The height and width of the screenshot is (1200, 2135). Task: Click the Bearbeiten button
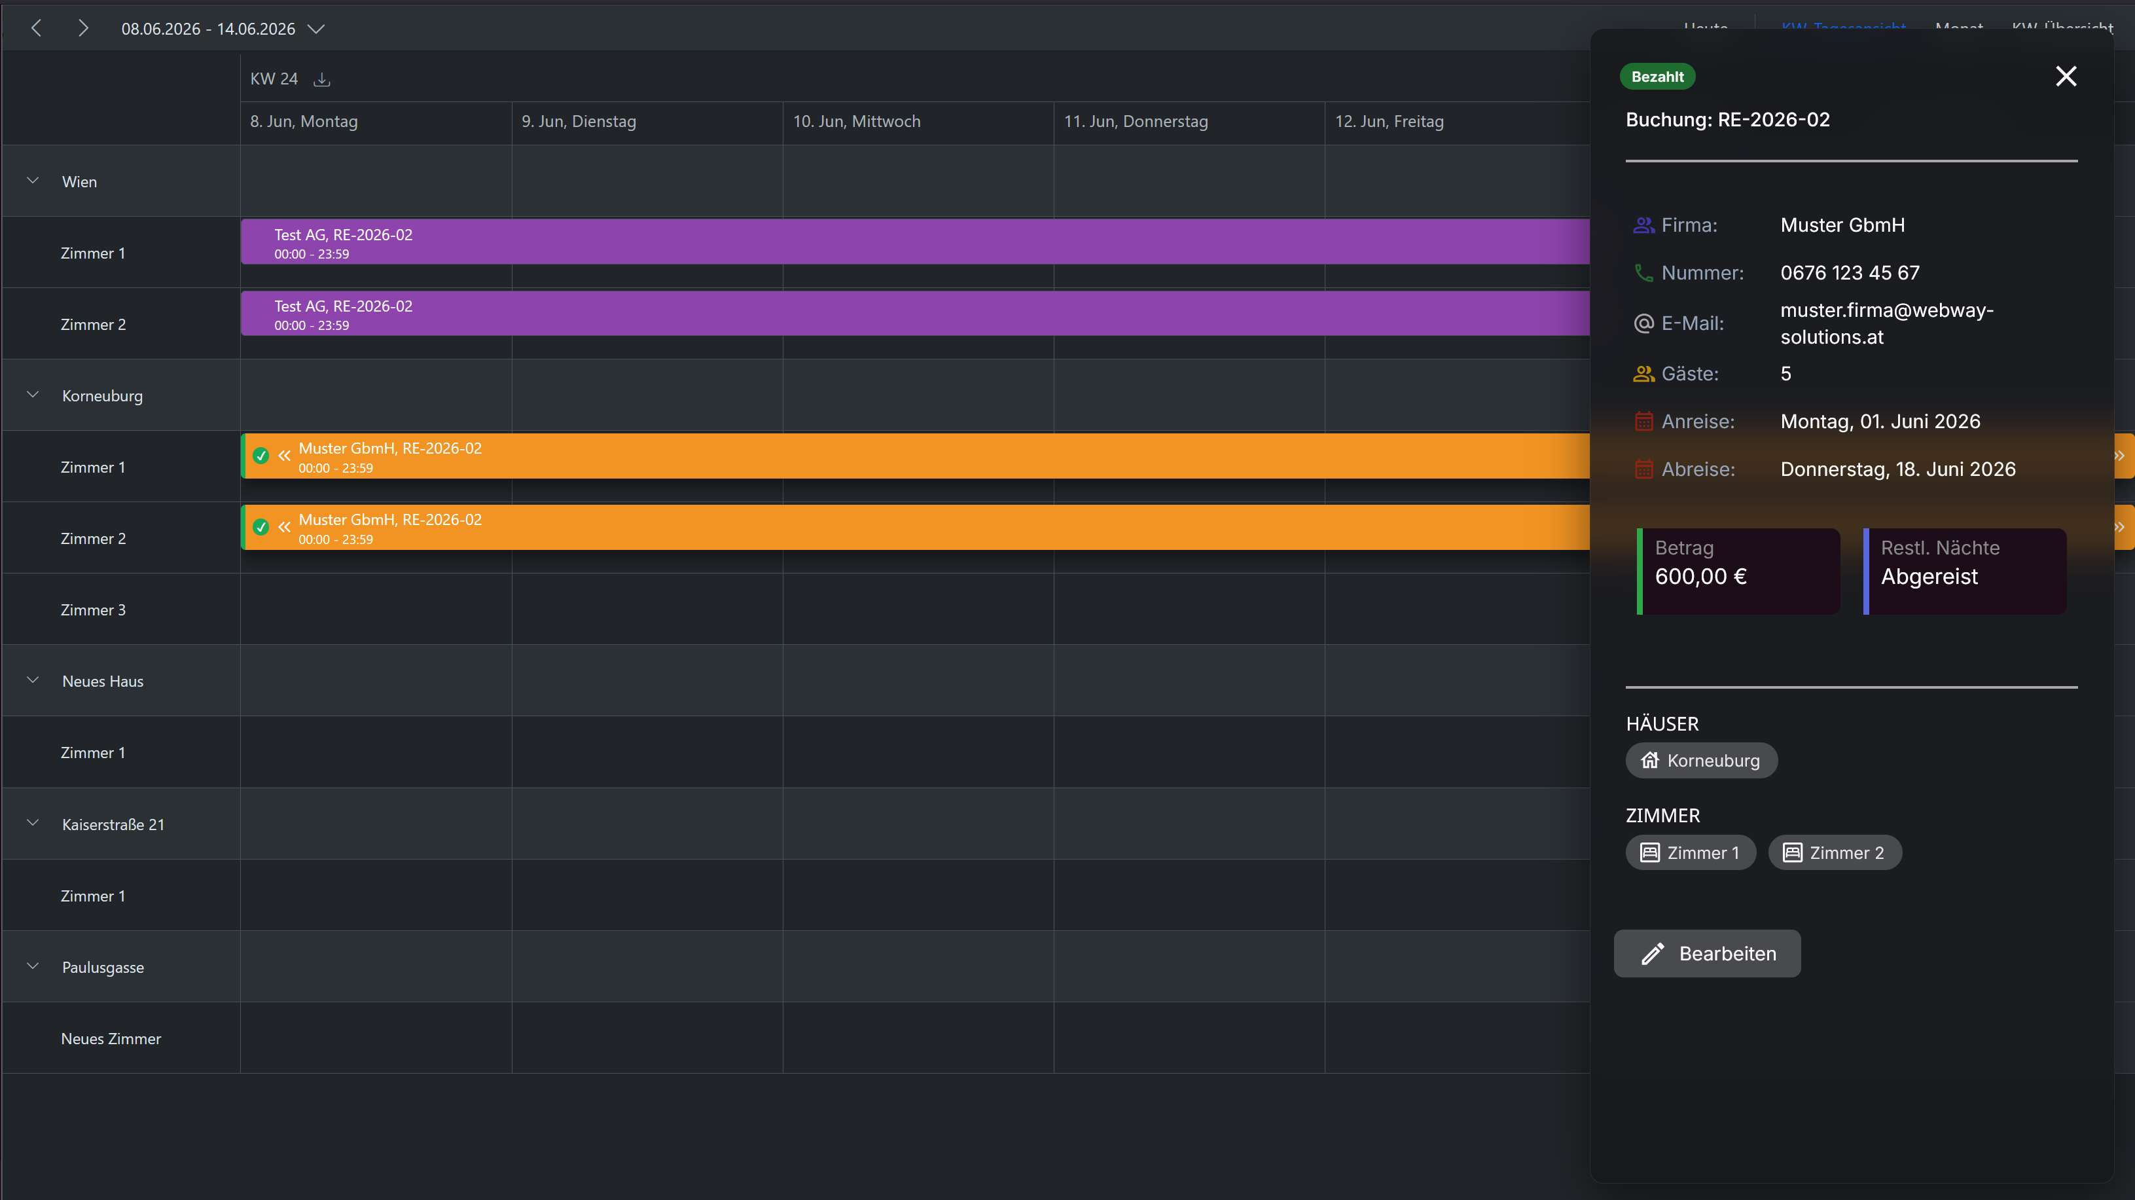(1708, 953)
